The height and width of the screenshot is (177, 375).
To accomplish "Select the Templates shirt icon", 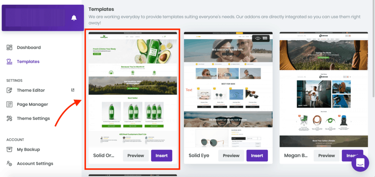I will (x=9, y=62).
